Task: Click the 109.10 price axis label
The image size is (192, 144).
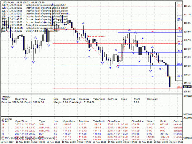Action: (x=187, y=83)
